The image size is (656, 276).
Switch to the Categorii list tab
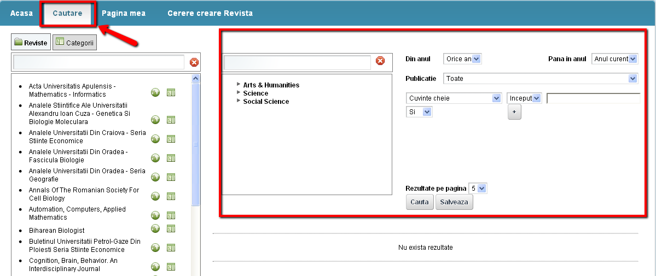point(74,42)
